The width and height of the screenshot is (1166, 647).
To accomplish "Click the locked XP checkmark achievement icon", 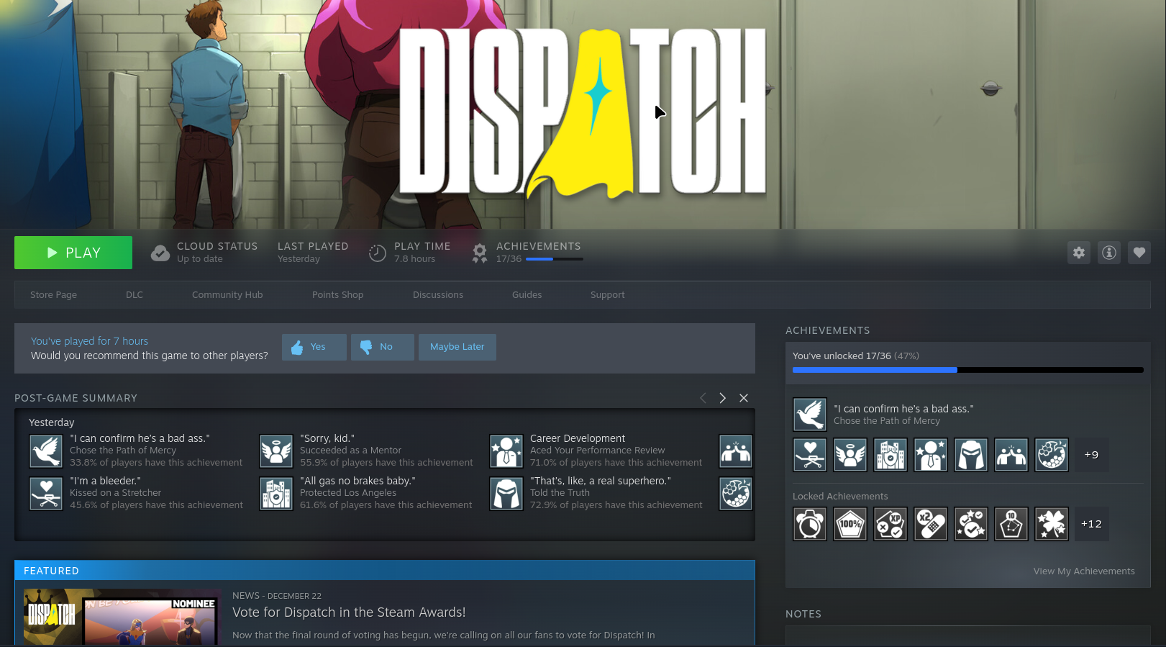I will (891, 524).
